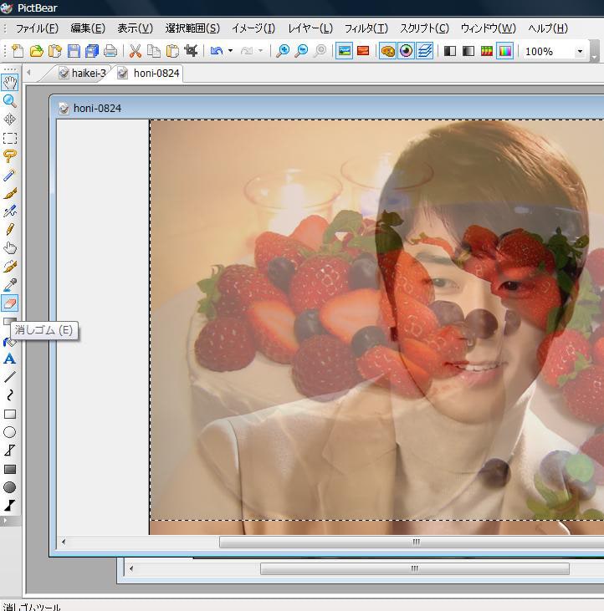This screenshot has width=604, height=611.
Task: Select the Eyedropper color picker tool
Action: pos(10,285)
